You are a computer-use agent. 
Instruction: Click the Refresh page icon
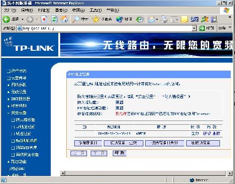pos(54,19)
